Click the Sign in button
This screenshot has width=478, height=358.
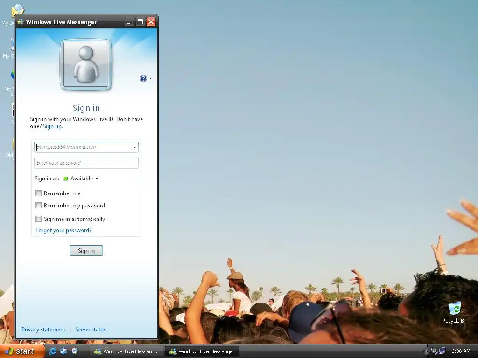coord(86,250)
